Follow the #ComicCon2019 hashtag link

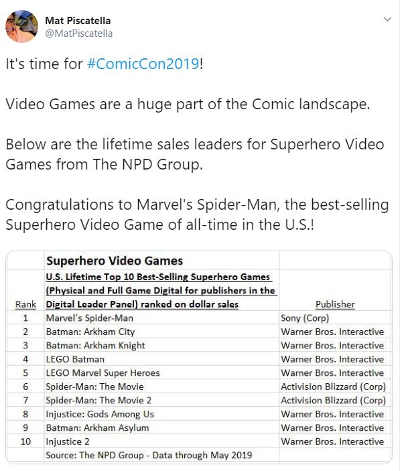point(143,65)
